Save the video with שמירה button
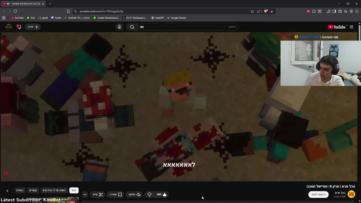The height and width of the screenshot is (203, 361). [x=116, y=194]
